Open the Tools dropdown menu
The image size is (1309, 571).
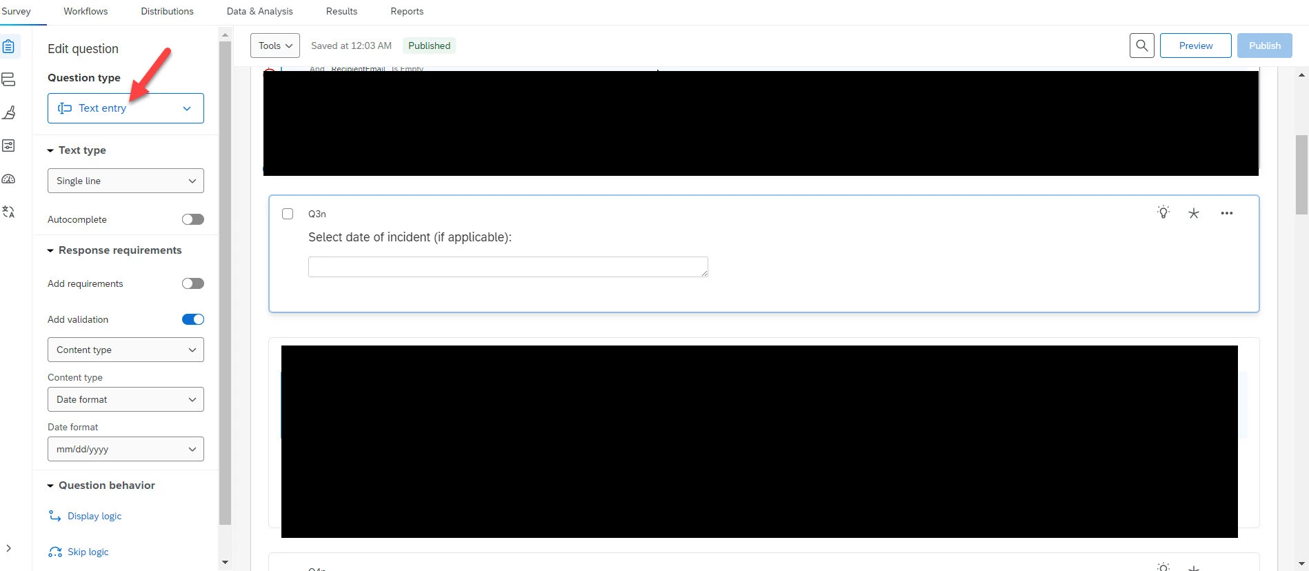[275, 46]
